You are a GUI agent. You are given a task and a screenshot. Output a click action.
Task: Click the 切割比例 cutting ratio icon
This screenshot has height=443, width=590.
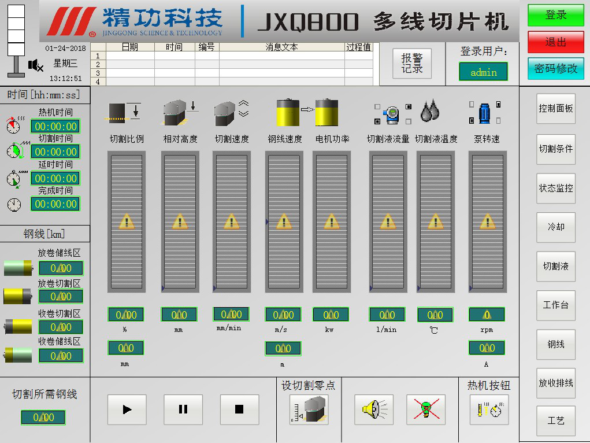tap(124, 112)
